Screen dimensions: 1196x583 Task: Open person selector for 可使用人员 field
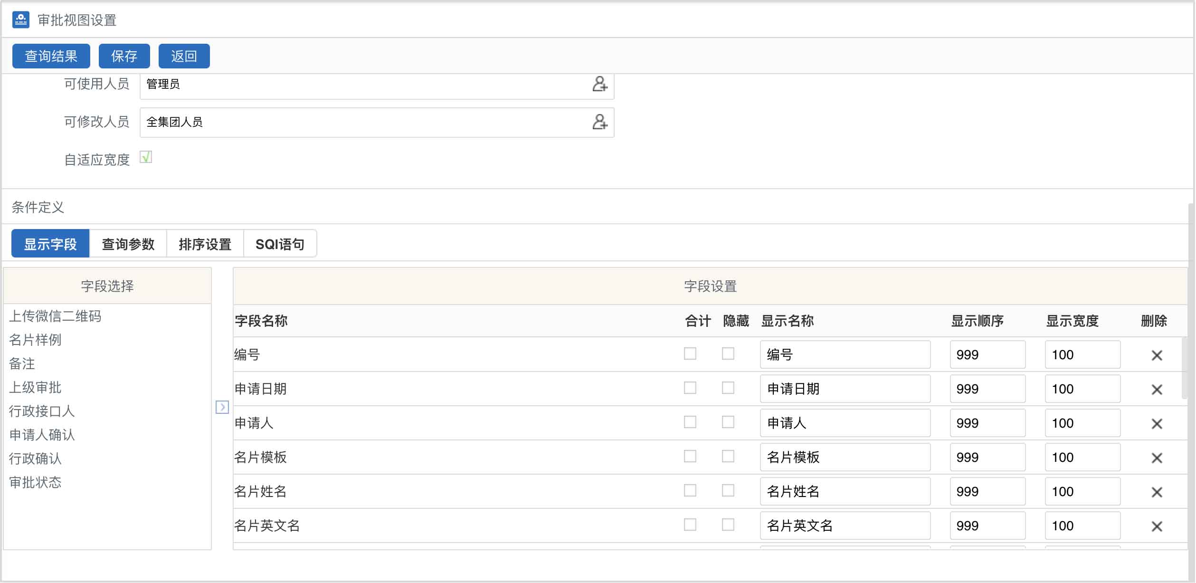click(x=599, y=86)
